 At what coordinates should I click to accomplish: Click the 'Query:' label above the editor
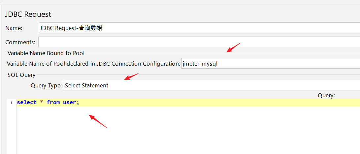click(326, 95)
